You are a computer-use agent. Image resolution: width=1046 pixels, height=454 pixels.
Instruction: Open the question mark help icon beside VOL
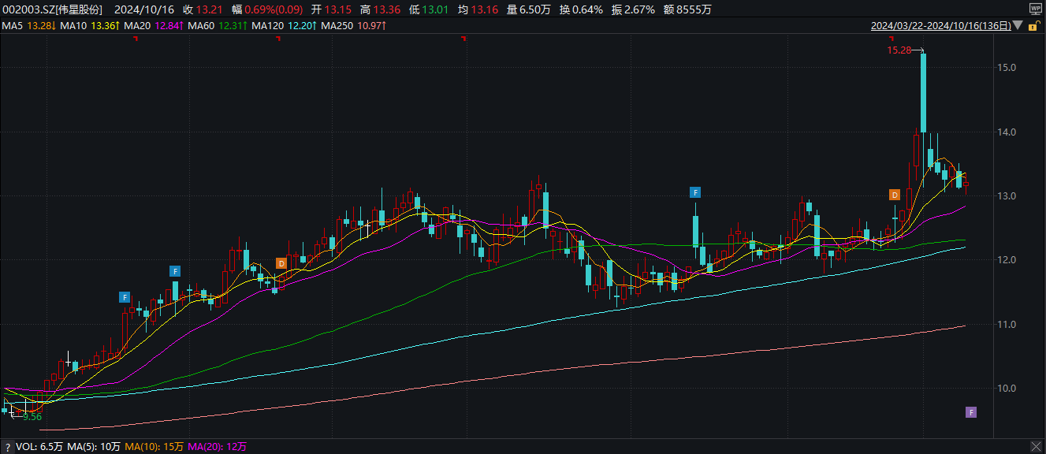[7, 447]
